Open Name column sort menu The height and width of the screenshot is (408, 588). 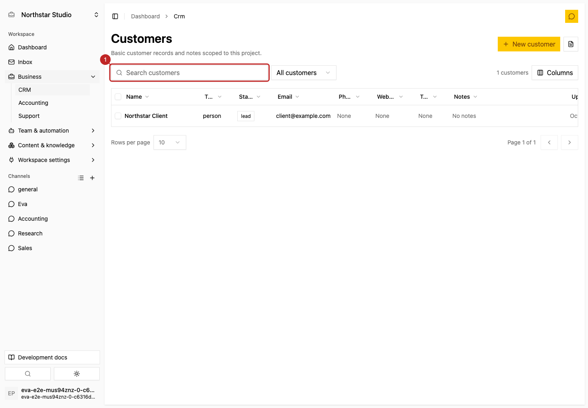[x=138, y=97]
